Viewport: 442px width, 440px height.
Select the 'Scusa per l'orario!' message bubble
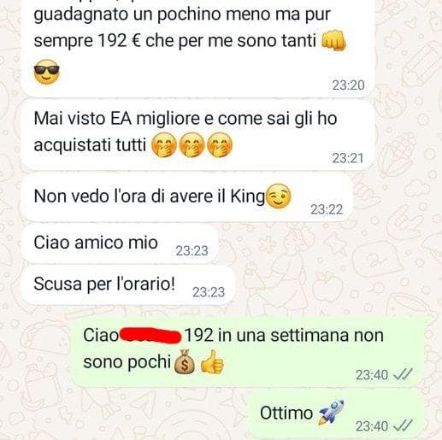click(128, 285)
